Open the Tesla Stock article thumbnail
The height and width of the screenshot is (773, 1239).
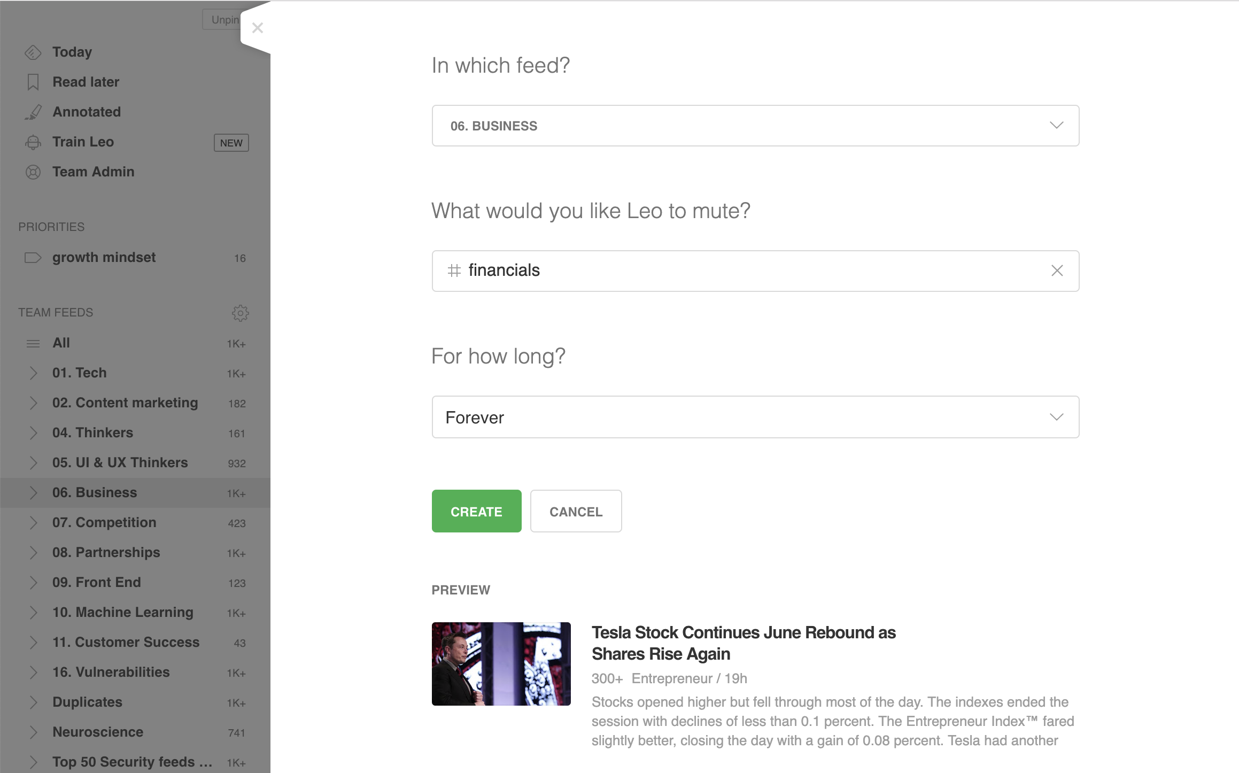(x=501, y=664)
